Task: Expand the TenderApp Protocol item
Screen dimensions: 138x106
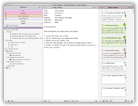Action: 5,49
